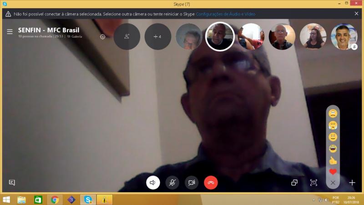
Task: Open the chat conversation panel
Action: (12, 183)
